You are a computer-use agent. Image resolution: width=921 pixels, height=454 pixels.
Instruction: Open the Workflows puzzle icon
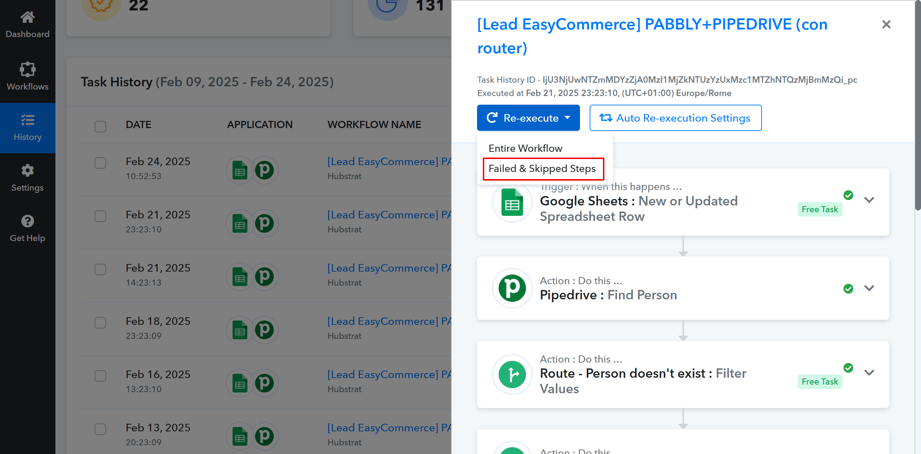pyautogui.click(x=27, y=69)
